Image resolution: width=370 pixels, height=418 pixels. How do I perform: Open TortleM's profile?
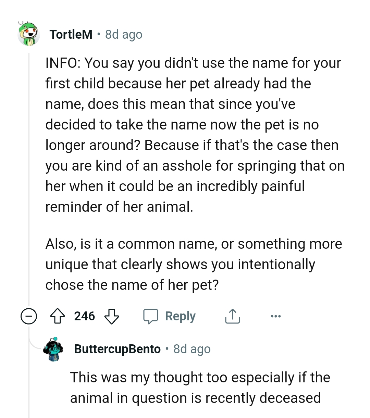tap(71, 34)
